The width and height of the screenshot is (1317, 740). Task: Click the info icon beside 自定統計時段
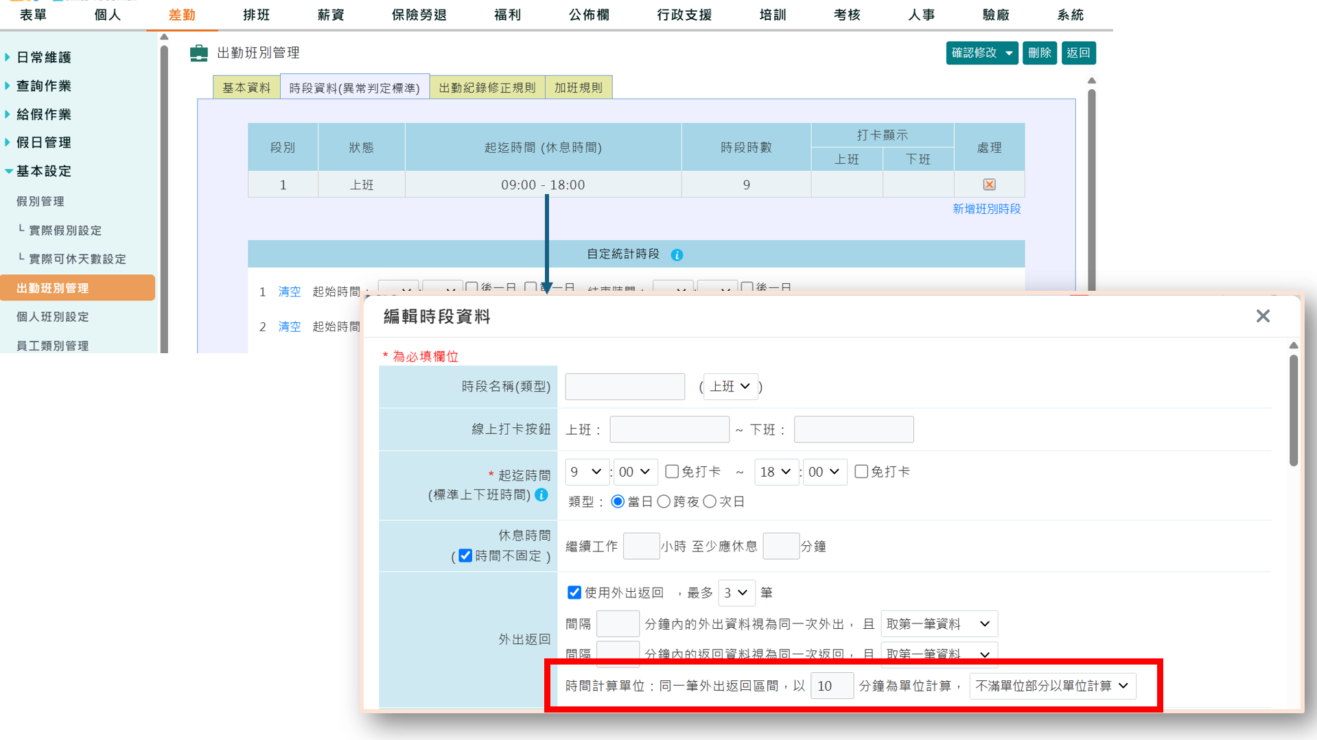[677, 254]
